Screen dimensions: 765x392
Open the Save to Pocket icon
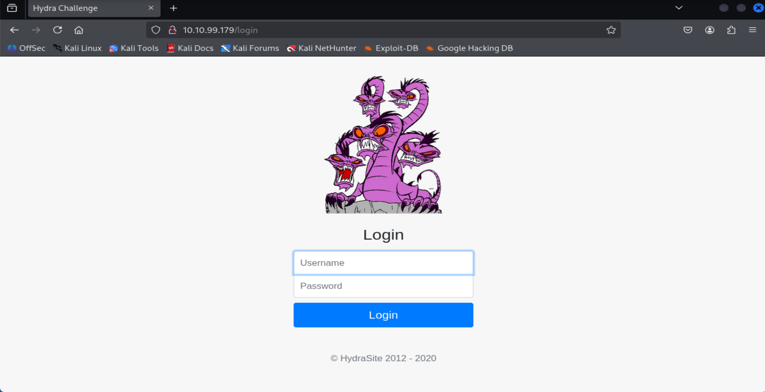688,30
